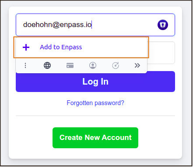Expand the double chevron arrow

137,65
